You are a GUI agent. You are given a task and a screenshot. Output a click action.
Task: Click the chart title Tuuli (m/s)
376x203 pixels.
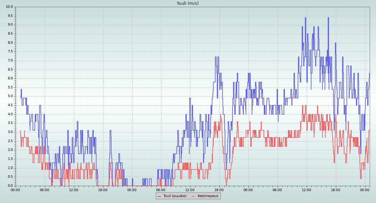click(x=188, y=3)
